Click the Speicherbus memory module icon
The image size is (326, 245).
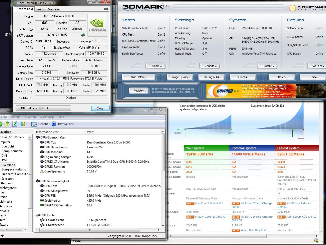click(x=42, y=201)
